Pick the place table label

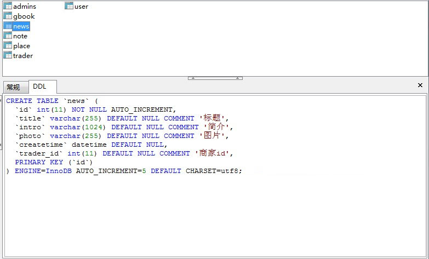coord(21,46)
